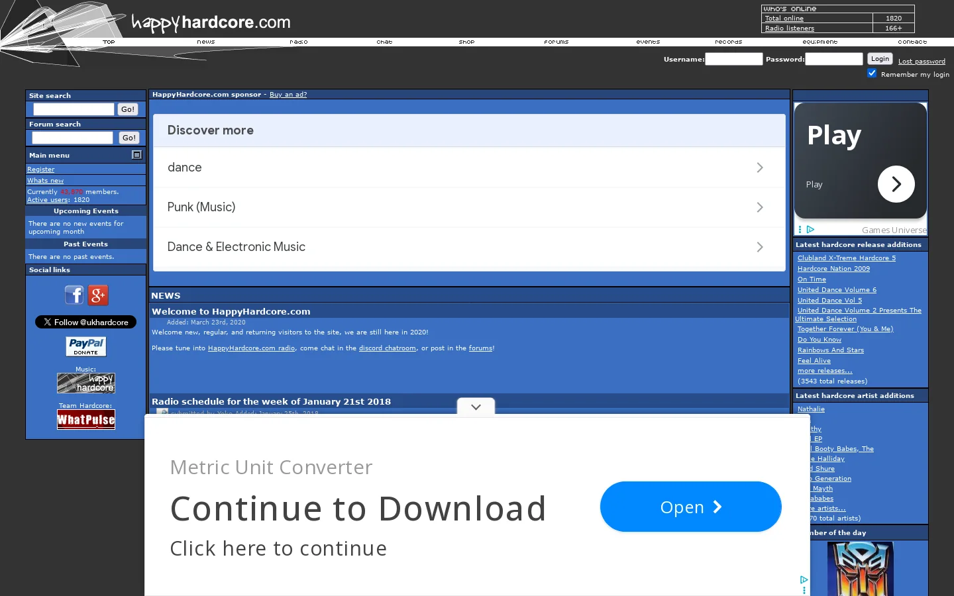This screenshot has height=596, width=954.
Task: Click the WhatPulse team banner
Action: 86,420
